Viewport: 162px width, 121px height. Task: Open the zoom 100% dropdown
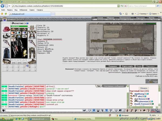(x=158, y=115)
